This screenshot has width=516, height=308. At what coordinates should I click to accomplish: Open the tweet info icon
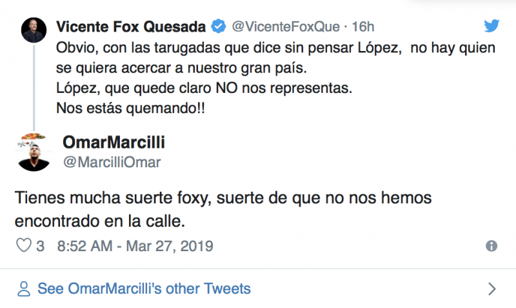click(491, 246)
